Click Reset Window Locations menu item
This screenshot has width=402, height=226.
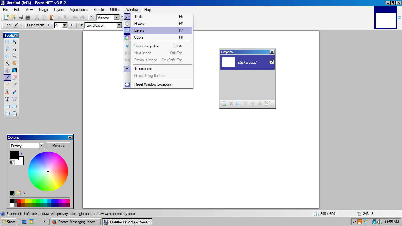[153, 84]
